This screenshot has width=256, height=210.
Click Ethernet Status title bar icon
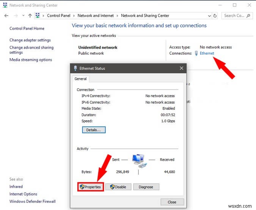(x=75, y=68)
